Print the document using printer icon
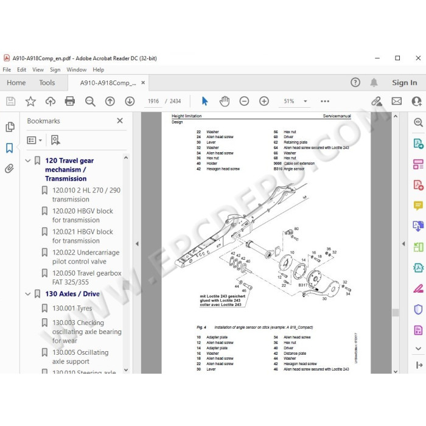This screenshot has height=426, width=426. coord(70,102)
